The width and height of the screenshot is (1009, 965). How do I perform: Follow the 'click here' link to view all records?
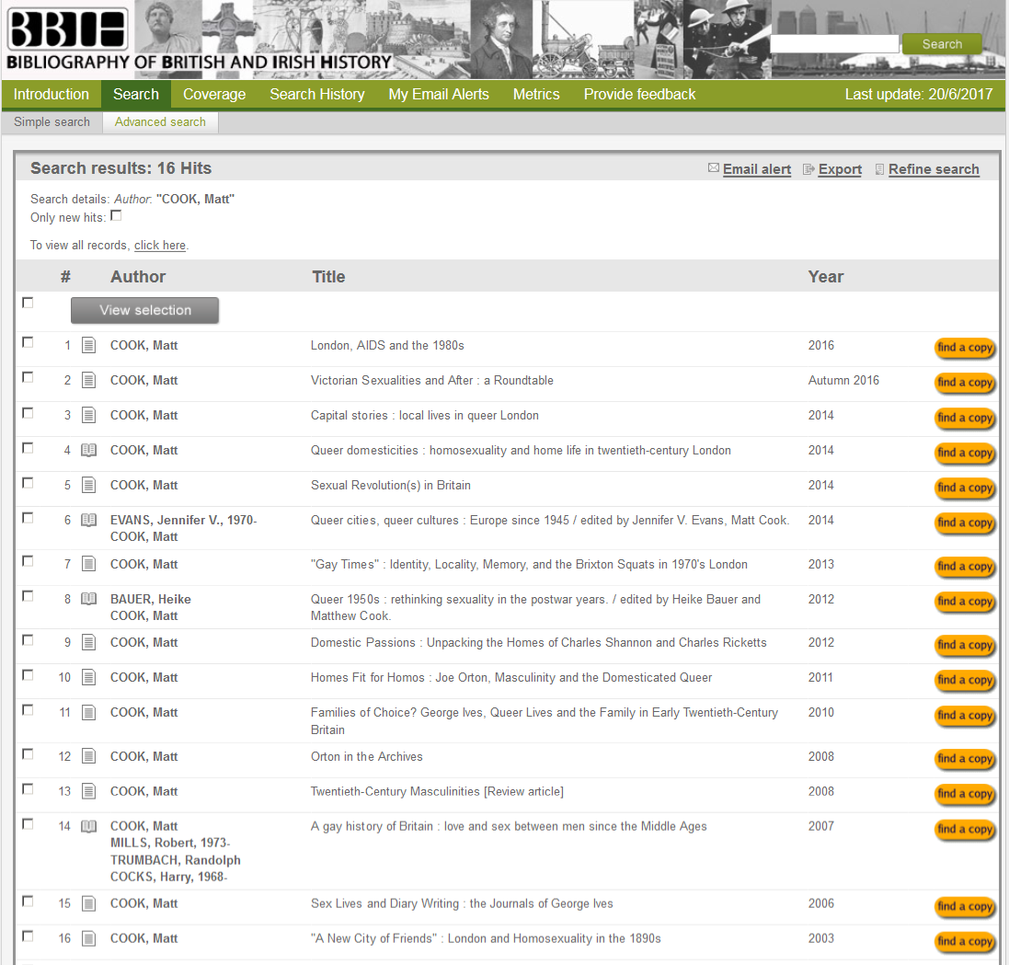tap(160, 246)
